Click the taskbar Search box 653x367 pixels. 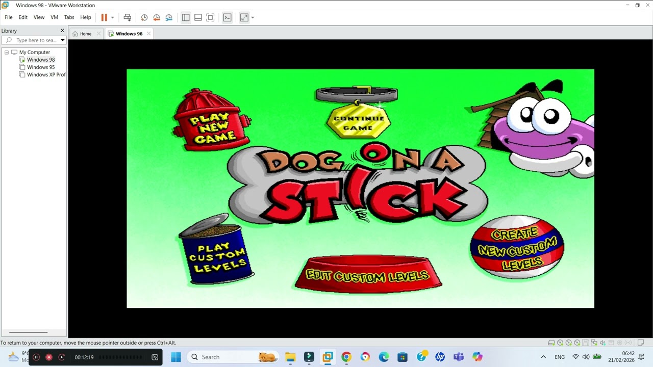click(x=233, y=357)
